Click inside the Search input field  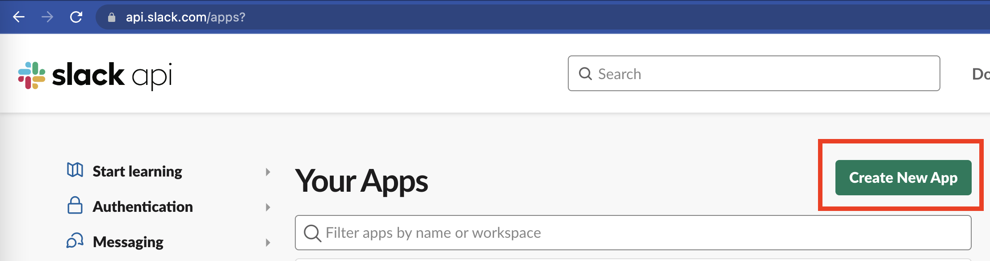pos(715,74)
